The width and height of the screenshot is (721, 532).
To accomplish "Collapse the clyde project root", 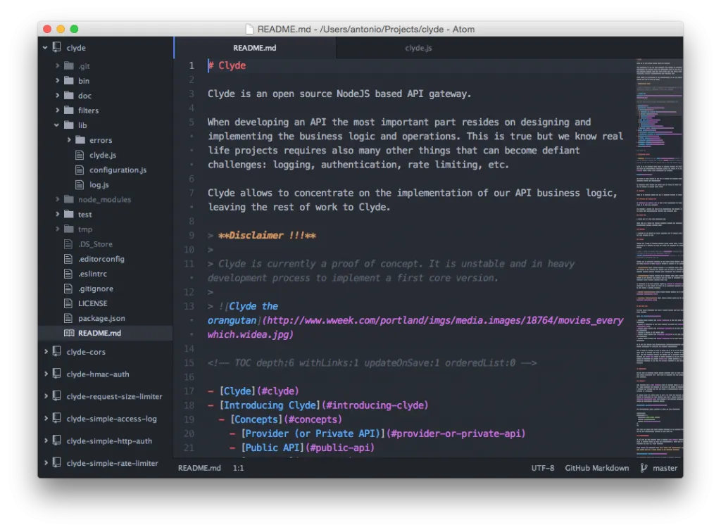I will 45,47.
